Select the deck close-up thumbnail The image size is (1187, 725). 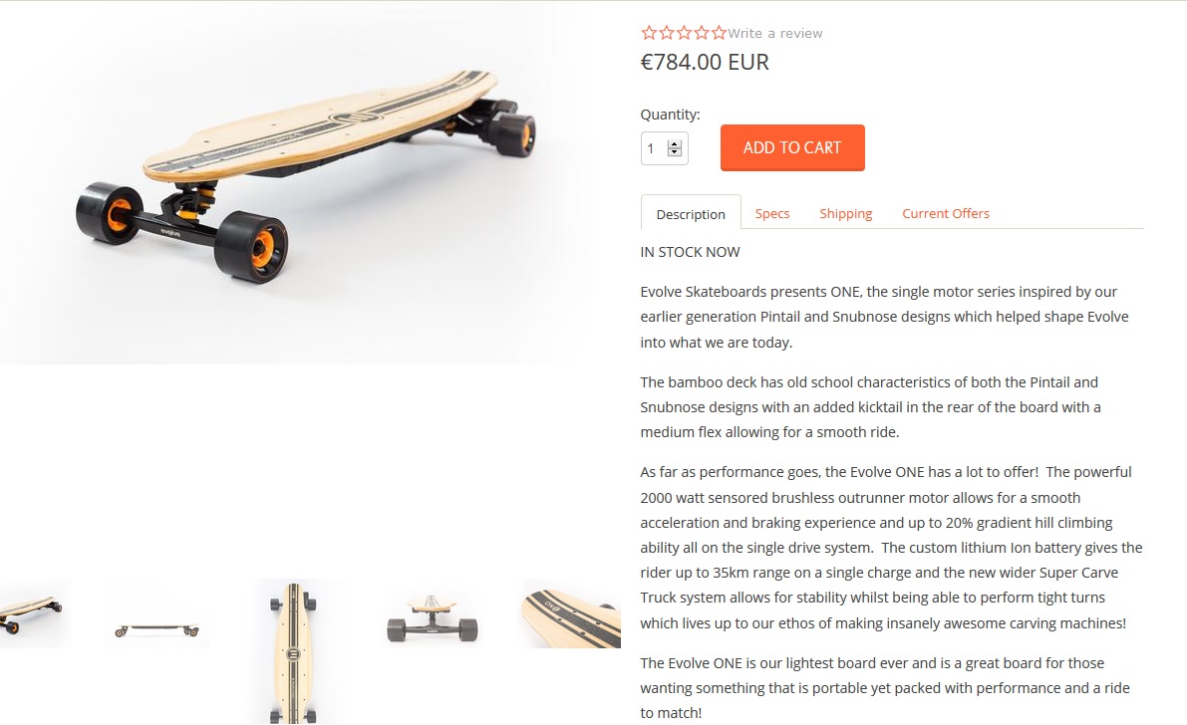pyautogui.click(x=571, y=613)
